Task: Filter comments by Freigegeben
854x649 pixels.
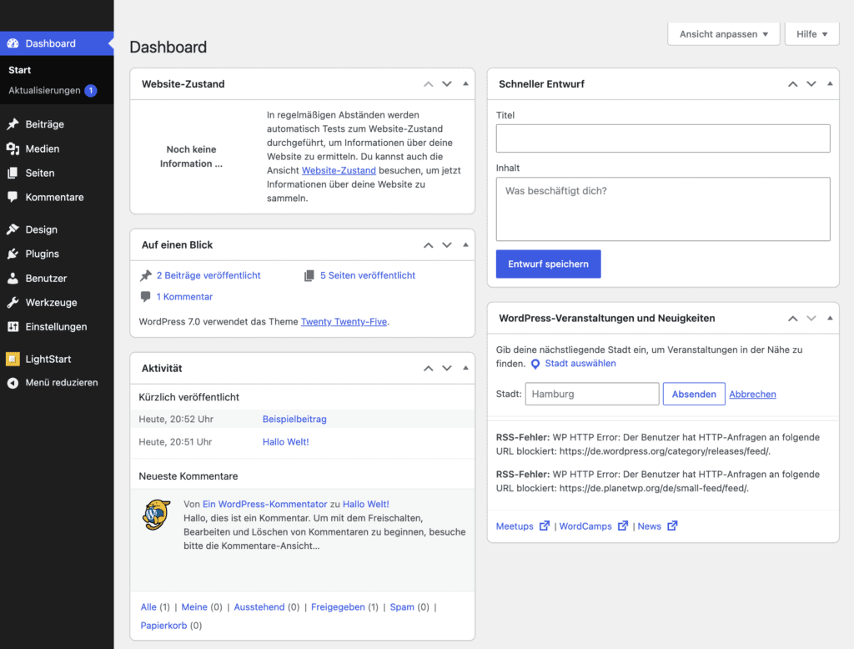Action: coord(338,607)
